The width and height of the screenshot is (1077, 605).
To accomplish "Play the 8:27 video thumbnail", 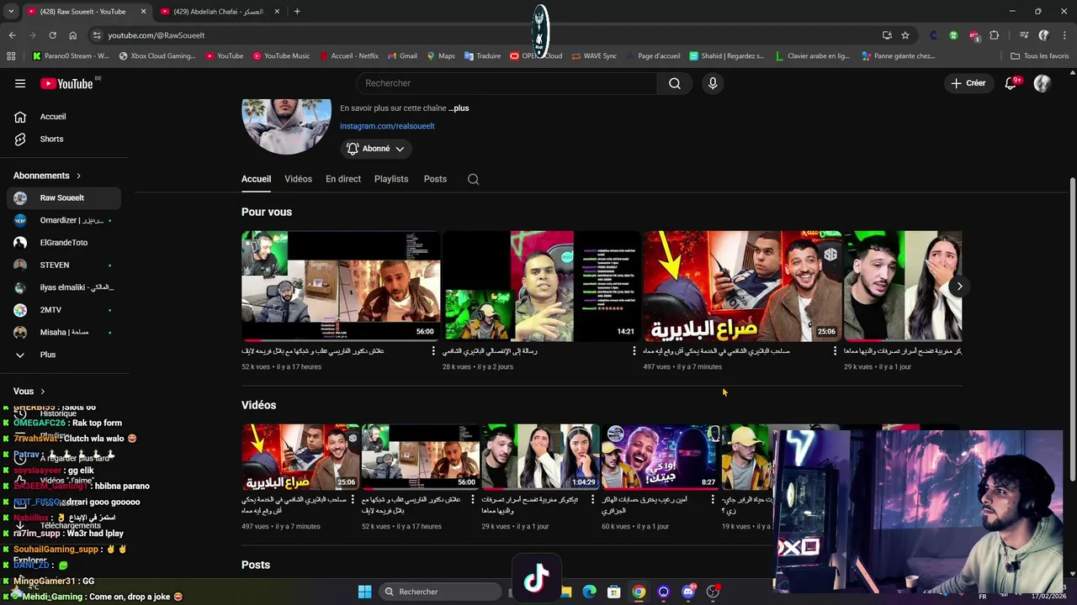I will pos(660,456).
